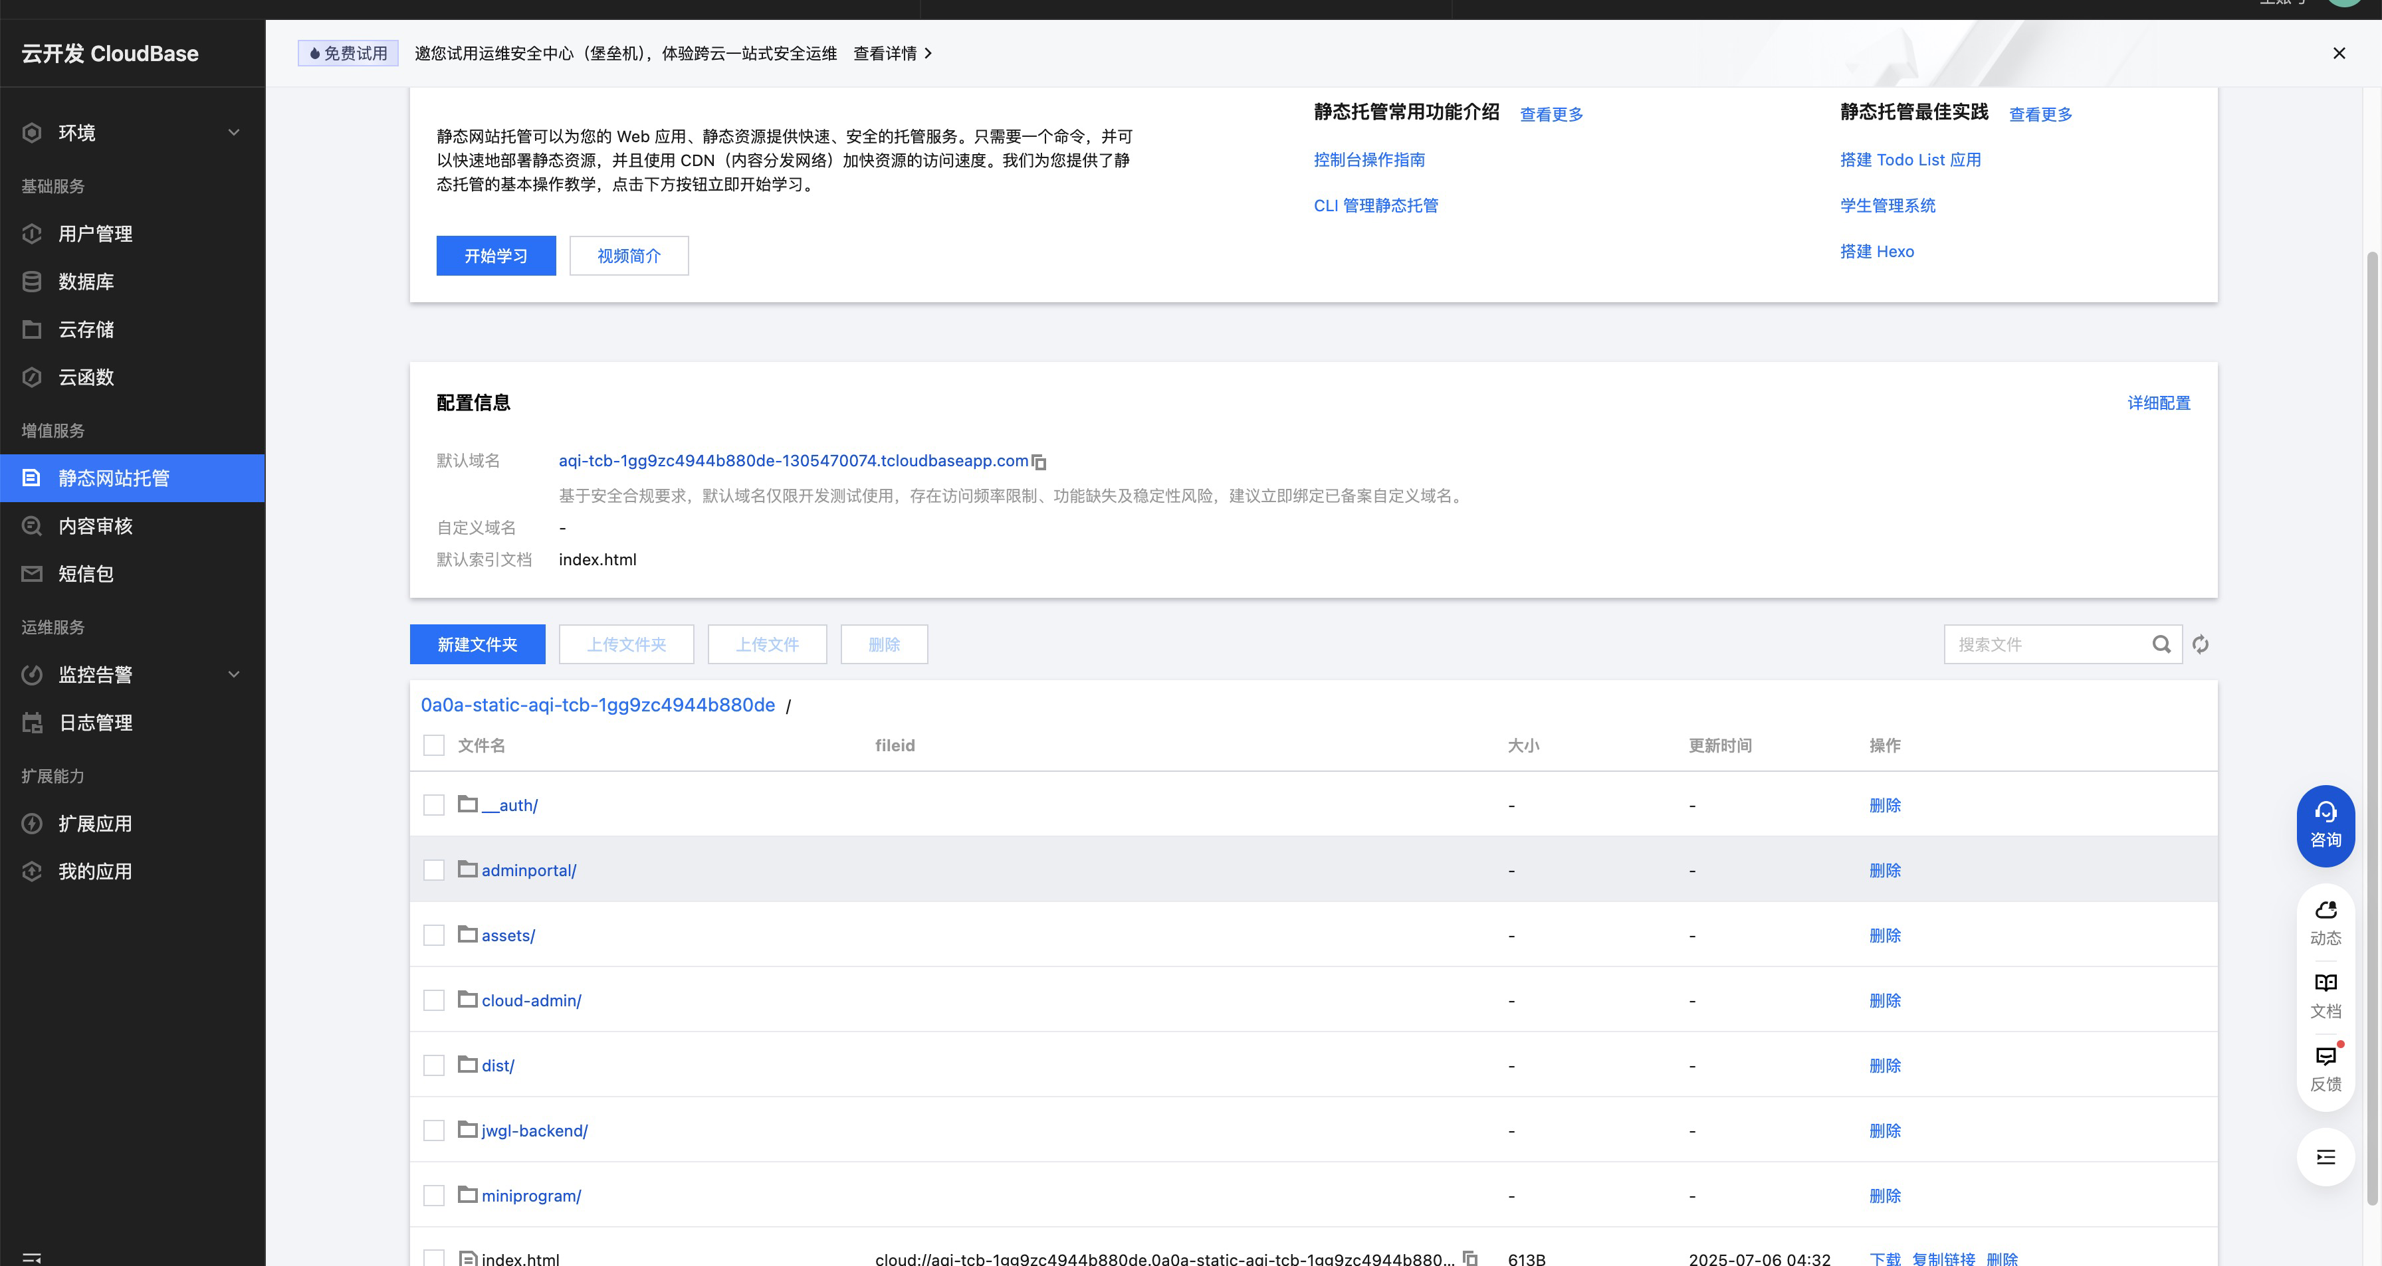Image resolution: width=2382 pixels, height=1266 pixels.
Task: Click the 内容审核 sidebar icon
Action: click(x=33, y=526)
